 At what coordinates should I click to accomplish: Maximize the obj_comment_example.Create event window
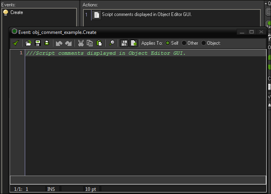pyautogui.click(x=251, y=32)
